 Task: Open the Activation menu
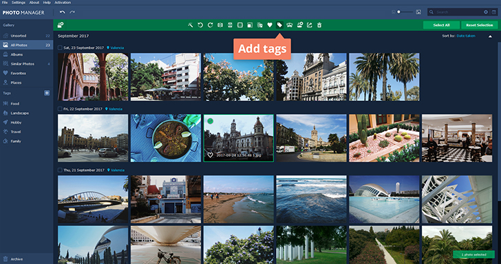[63, 3]
